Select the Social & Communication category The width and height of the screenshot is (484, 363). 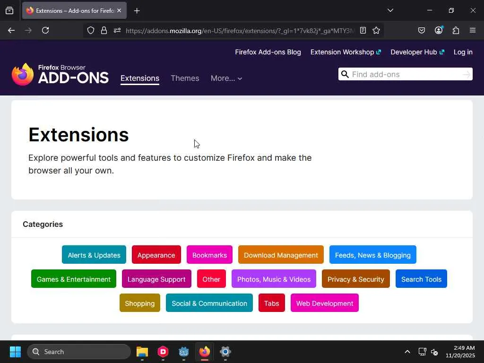click(209, 303)
